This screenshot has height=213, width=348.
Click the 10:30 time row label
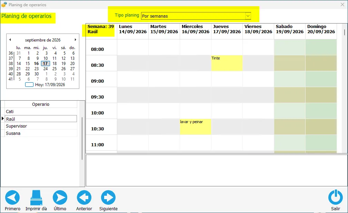97,129
